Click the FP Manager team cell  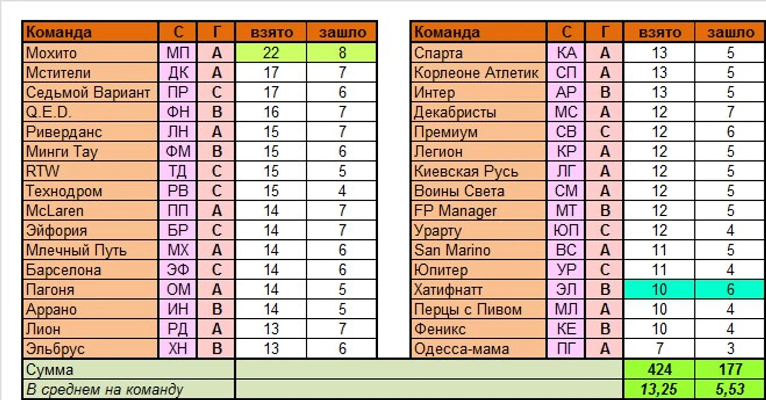[478, 211]
